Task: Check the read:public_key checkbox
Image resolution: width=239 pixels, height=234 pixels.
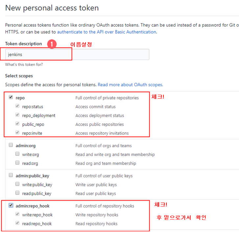Action: click(17, 193)
